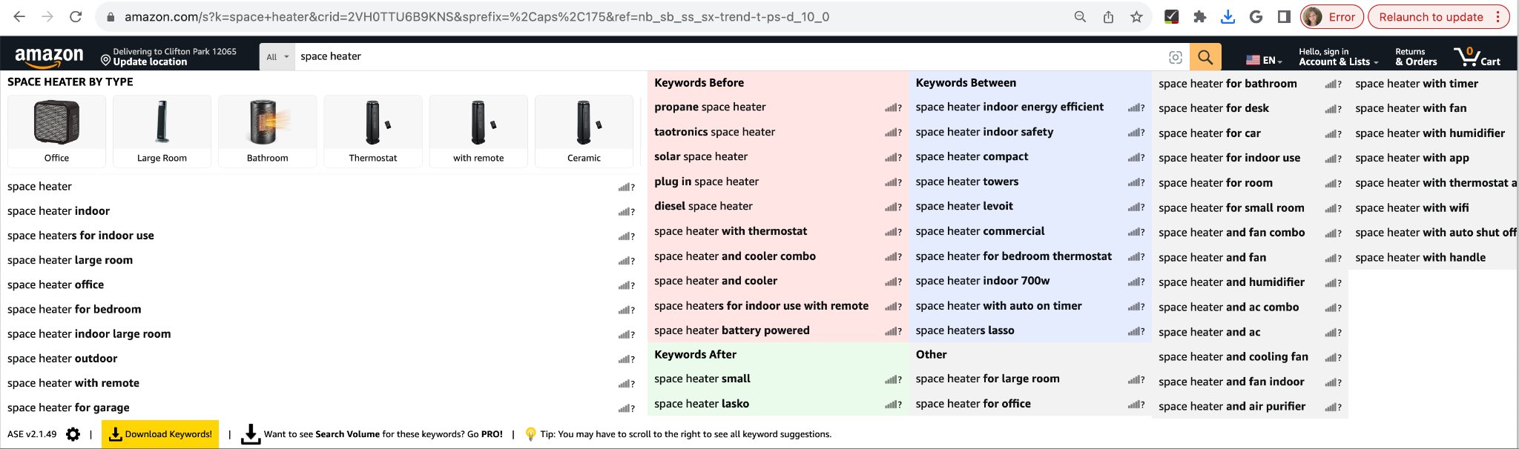
Task: Click the share page icon in address bar
Action: pos(1108,17)
